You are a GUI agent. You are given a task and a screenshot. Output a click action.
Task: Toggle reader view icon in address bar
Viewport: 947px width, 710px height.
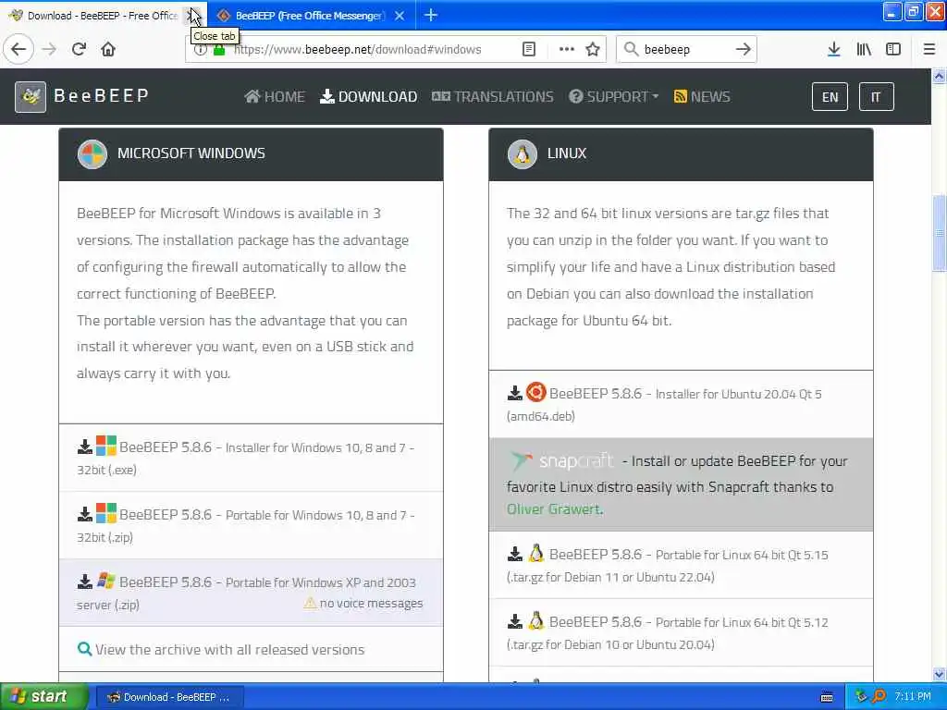(x=529, y=49)
